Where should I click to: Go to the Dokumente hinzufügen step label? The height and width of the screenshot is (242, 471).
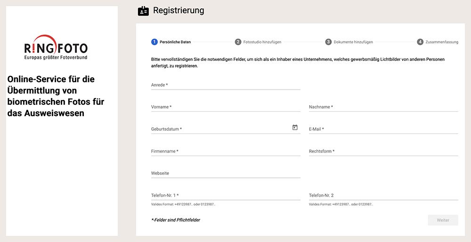pos(353,42)
